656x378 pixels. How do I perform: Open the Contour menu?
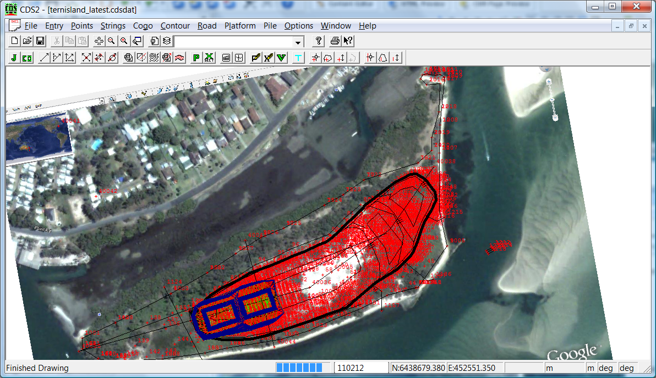[x=175, y=26]
